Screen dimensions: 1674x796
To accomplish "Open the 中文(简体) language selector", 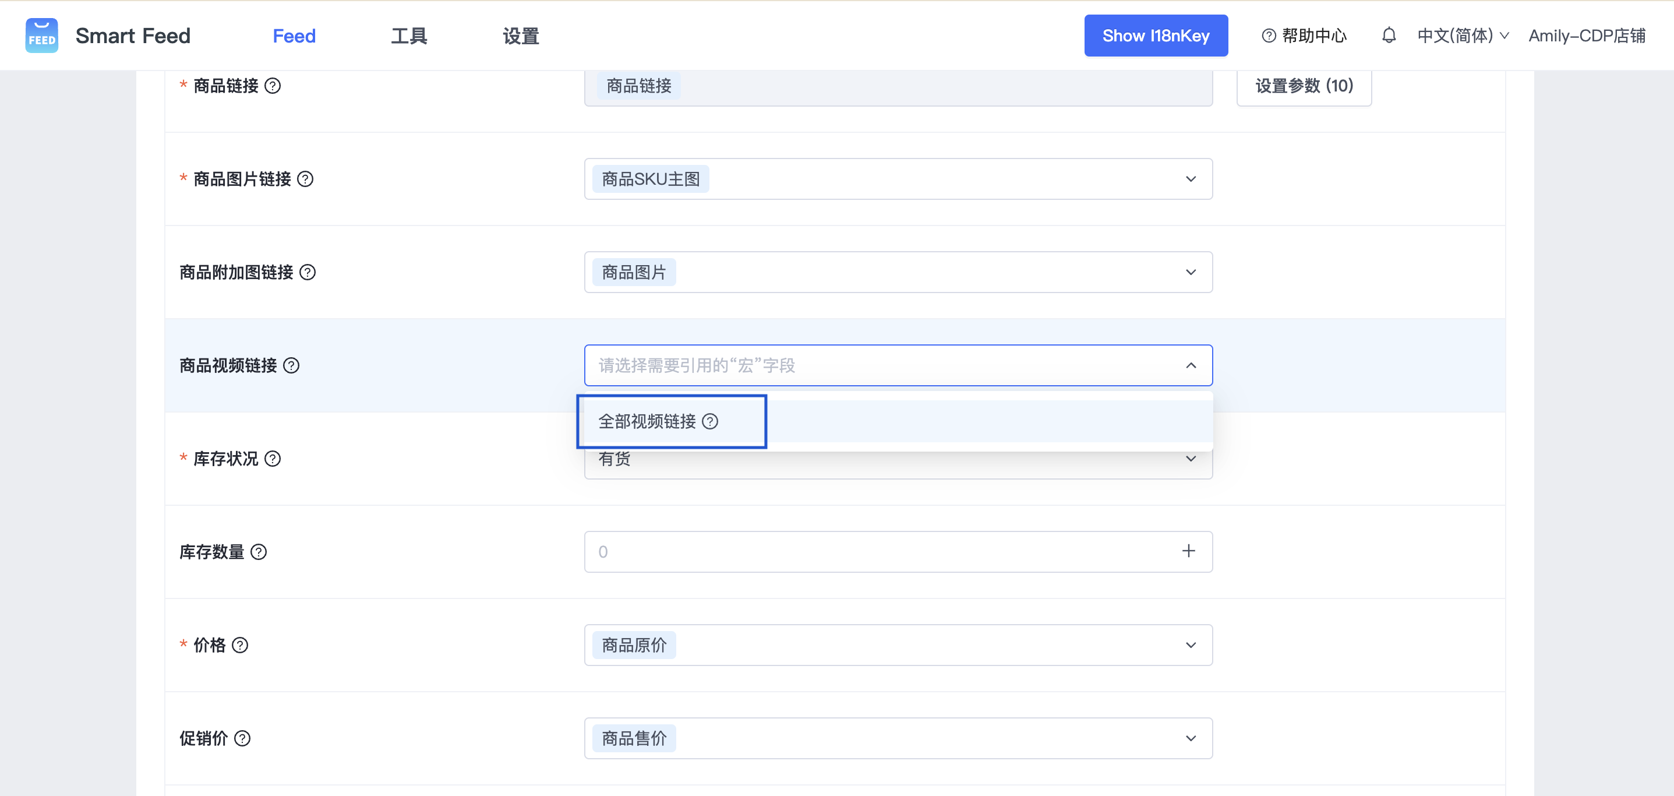I will (1463, 36).
